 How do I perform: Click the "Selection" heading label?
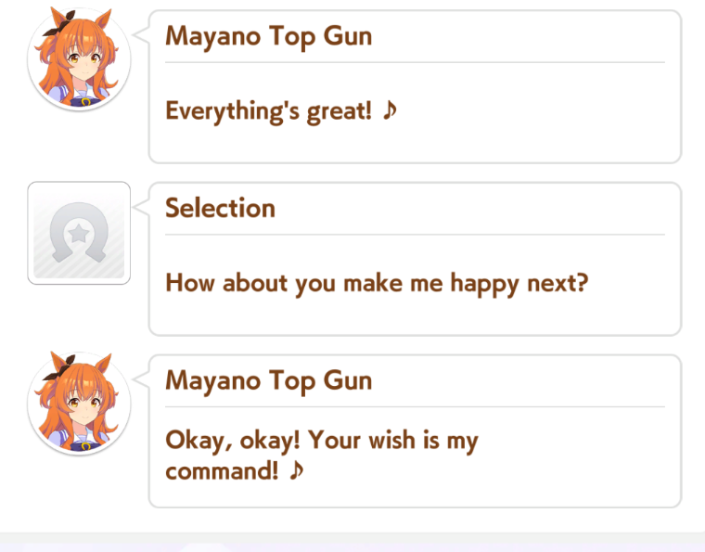pos(221,208)
